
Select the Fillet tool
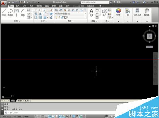coord(45,14)
